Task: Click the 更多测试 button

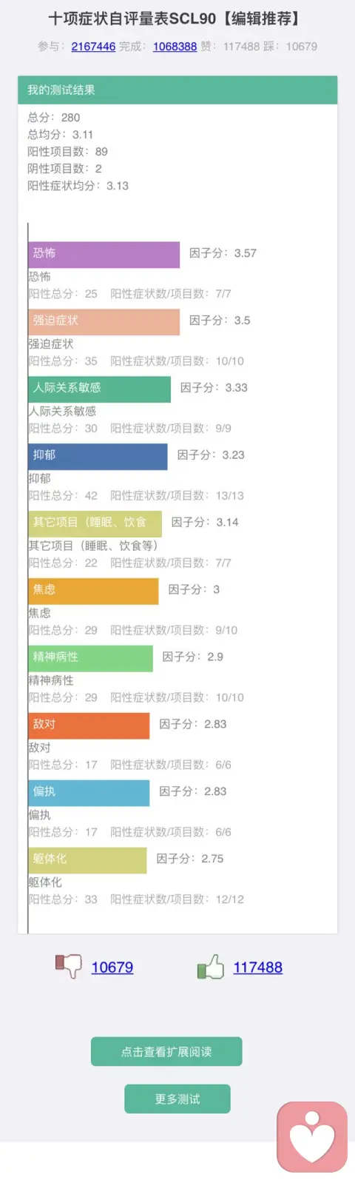Action: [177, 1099]
